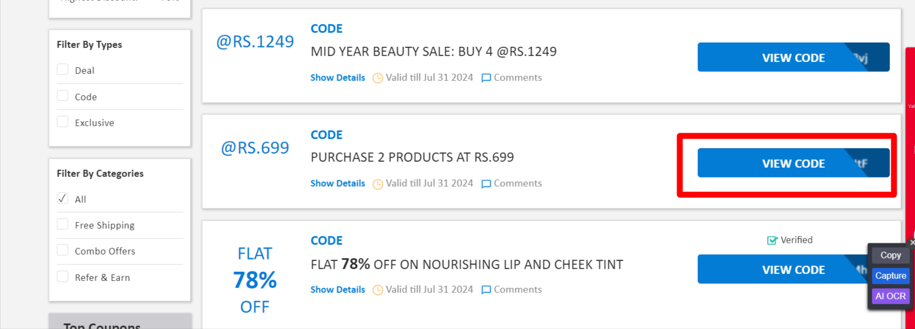Viewport: 915px width, 329px height.
Task: Click View Code for Mid Year Beauty Sale
Action: pyautogui.click(x=793, y=57)
